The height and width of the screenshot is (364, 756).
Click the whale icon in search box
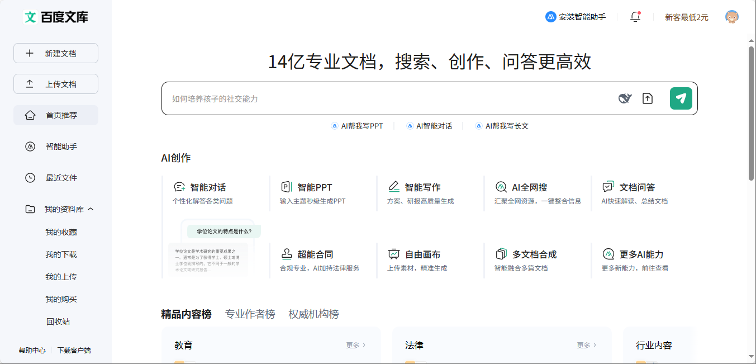pyautogui.click(x=625, y=98)
